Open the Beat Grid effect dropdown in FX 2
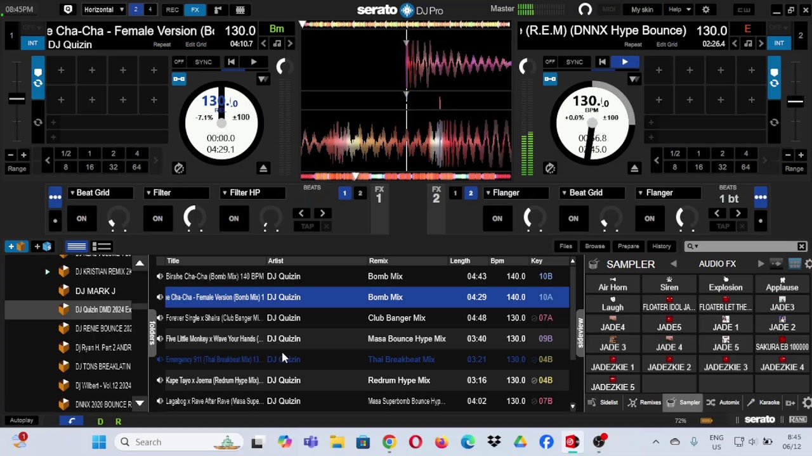Screen dimensions: 812x456 coord(591,193)
